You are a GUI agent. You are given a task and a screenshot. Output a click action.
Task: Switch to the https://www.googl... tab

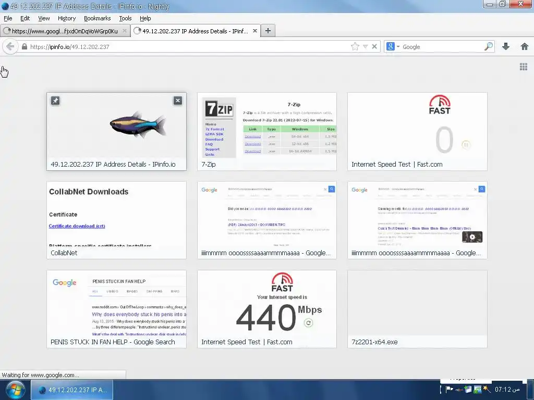coord(65,31)
